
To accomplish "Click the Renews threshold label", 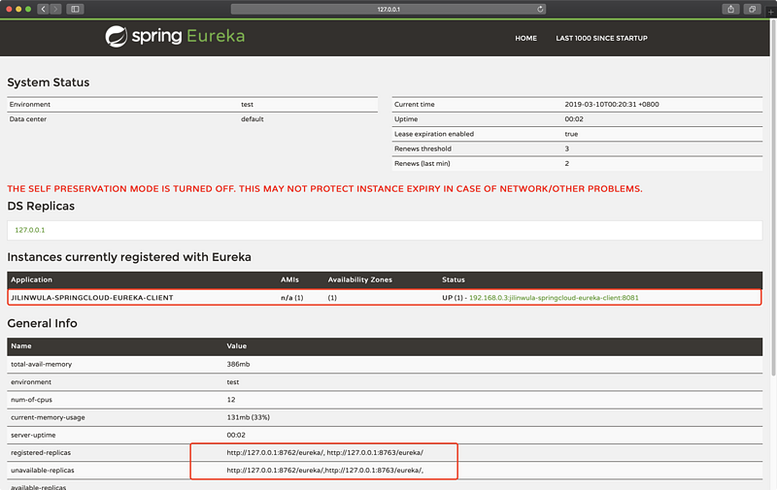I will pos(422,149).
